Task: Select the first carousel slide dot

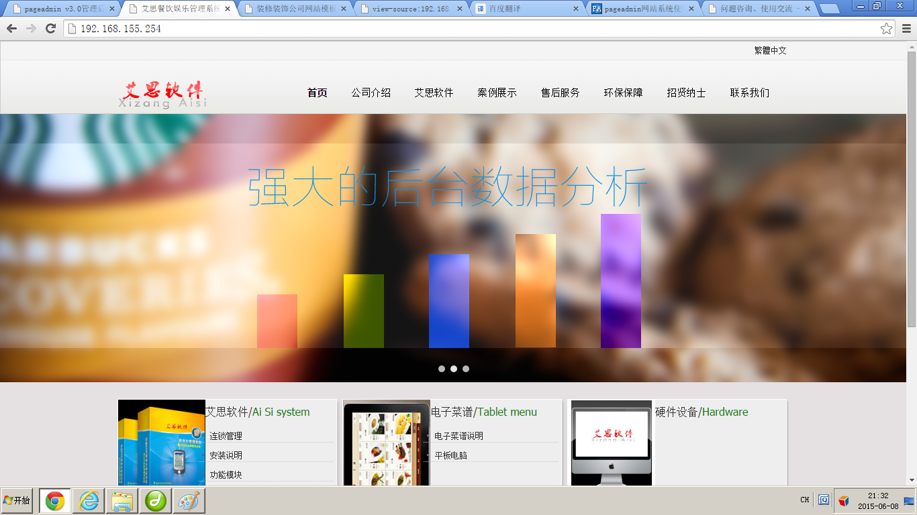Action: coord(442,369)
